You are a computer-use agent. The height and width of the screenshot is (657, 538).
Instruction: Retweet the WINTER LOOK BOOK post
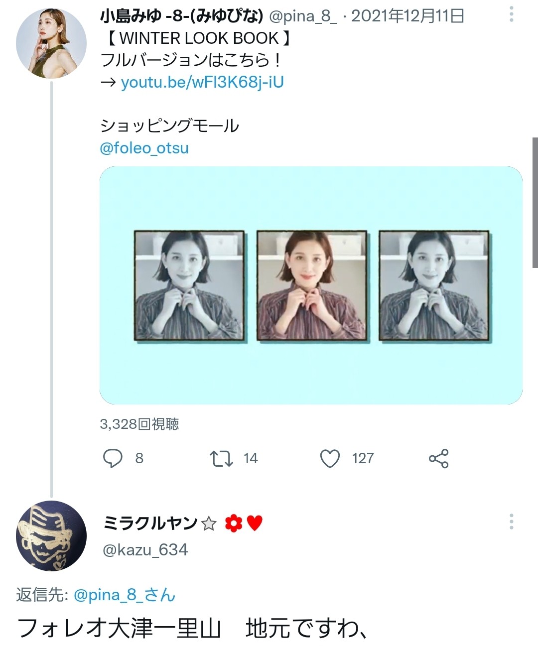coord(221,458)
